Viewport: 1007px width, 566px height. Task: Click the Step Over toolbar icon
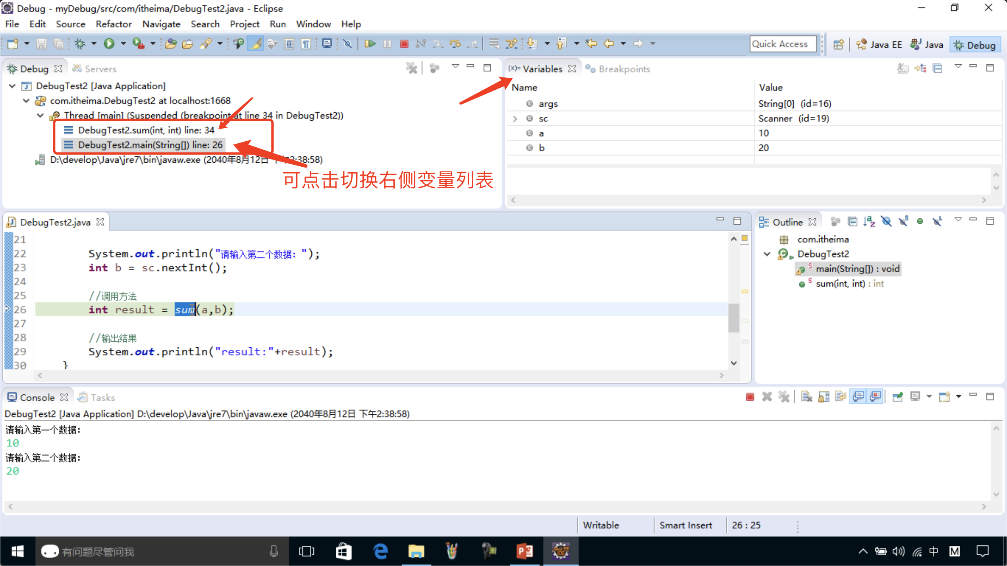pos(455,44)
